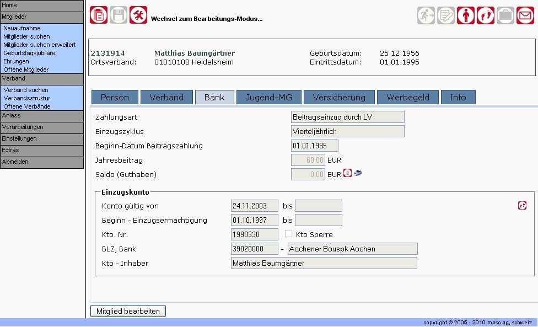Screen dimensions: 538x327
Task: Click the Kto. Nr. input field
Action: pyautogui.click(x=254, y=234)
